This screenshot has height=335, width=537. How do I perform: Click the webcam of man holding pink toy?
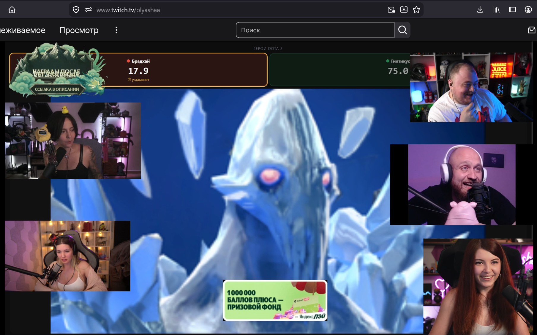[462, 185]
